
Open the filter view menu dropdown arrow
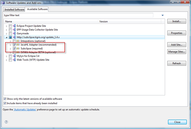(x=162, y=15)
